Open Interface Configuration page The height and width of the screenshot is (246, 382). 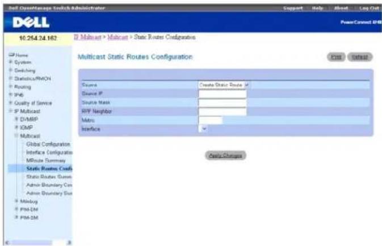[x=49, y=152]
